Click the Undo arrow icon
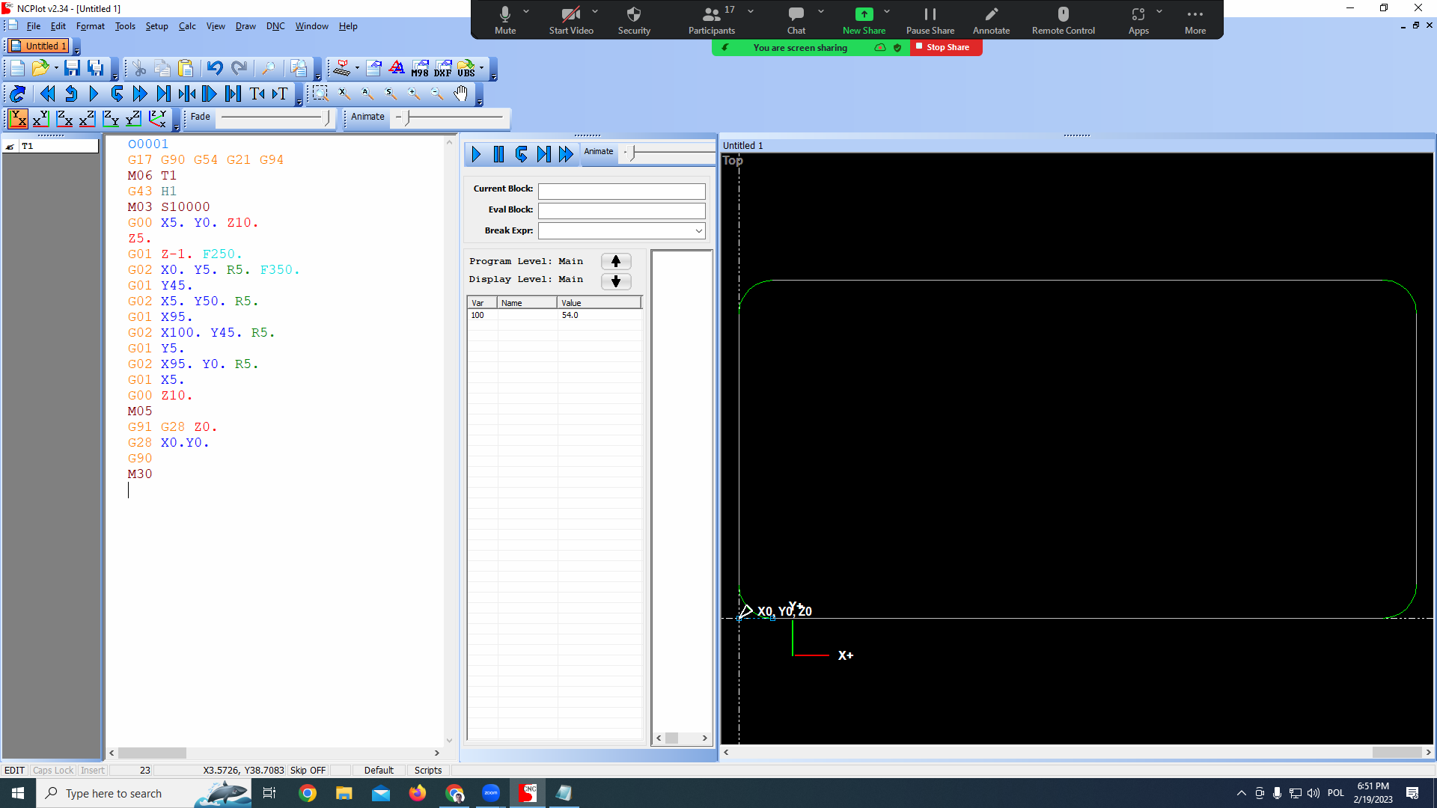This screenshot has height=808, width=1437. click(215, 69)
